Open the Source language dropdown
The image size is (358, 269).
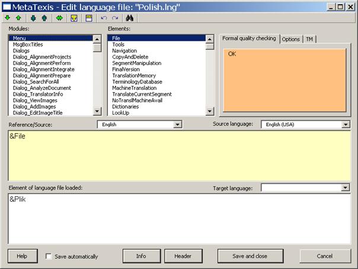click(346, 124)
